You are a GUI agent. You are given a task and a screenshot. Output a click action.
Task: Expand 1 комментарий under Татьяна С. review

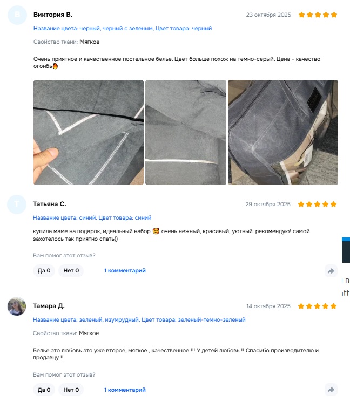pos(125,270)
